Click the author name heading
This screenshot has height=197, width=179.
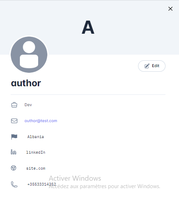(26, 83)
